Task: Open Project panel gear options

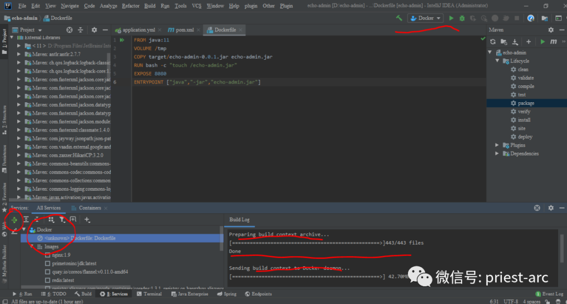Action: click(x=94, y=29)
